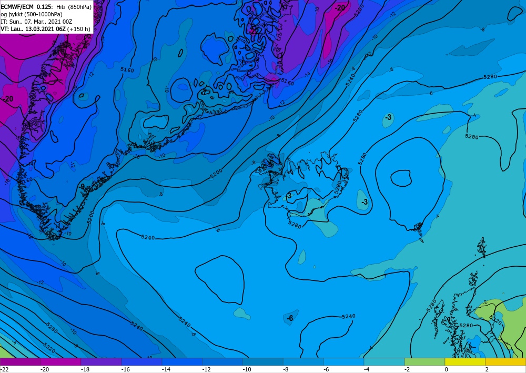Click the '5160' contour label over Greenland

[127, 70]
